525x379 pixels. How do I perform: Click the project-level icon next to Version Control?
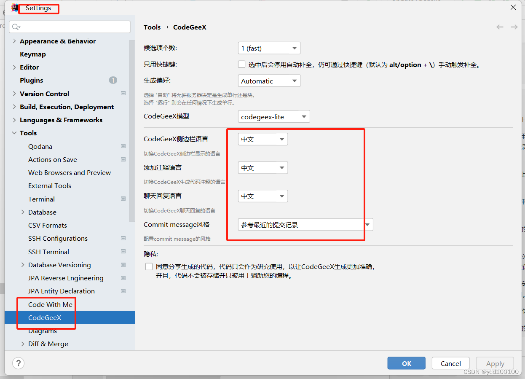(x=123, y=93)
